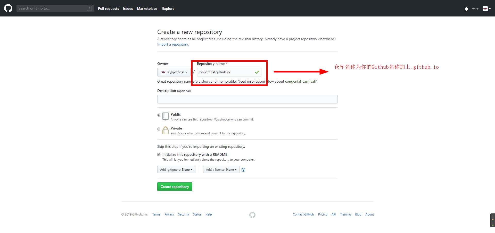
Task: Open the Add a license dropdown
Action: point(221,170)
